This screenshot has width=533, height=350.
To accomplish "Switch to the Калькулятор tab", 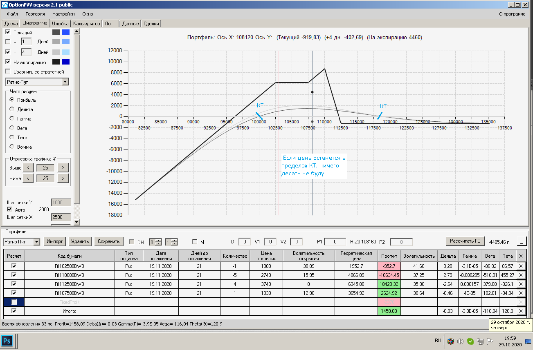I will [x=86, y=24].
